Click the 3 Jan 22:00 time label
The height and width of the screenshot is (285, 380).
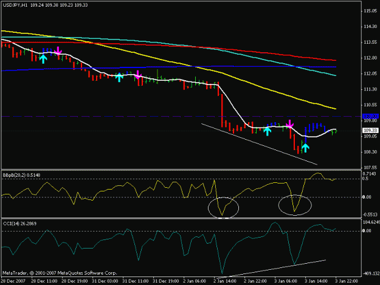347,281
